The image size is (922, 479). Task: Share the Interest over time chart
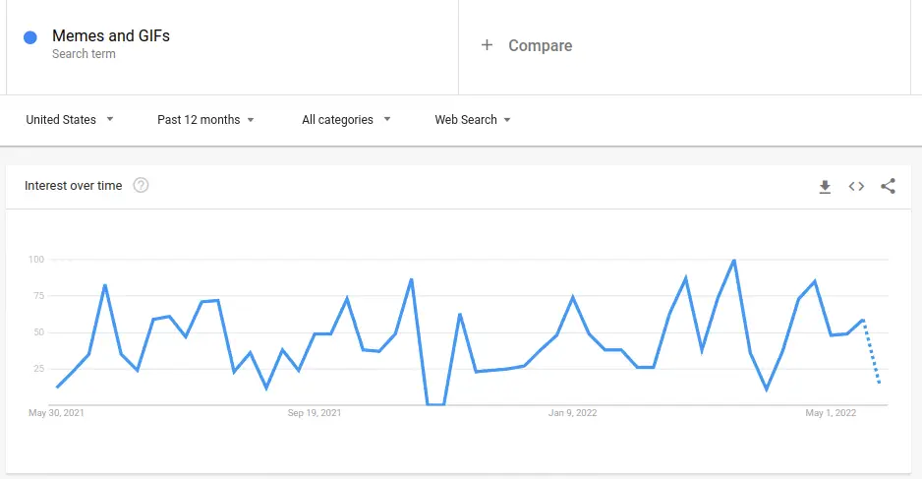pos(888,186)
